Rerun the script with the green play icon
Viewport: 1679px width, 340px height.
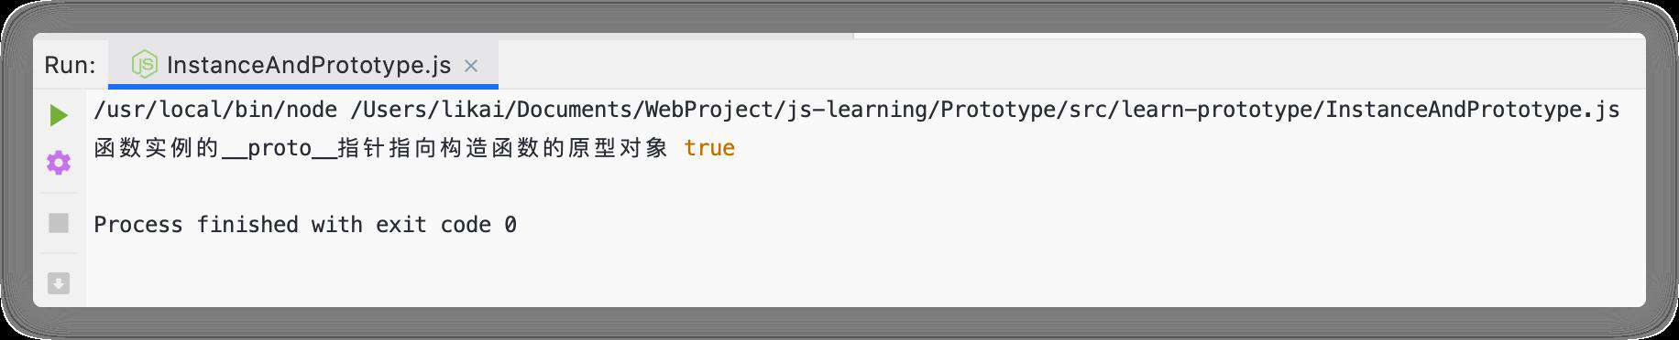tap(59, 115)
